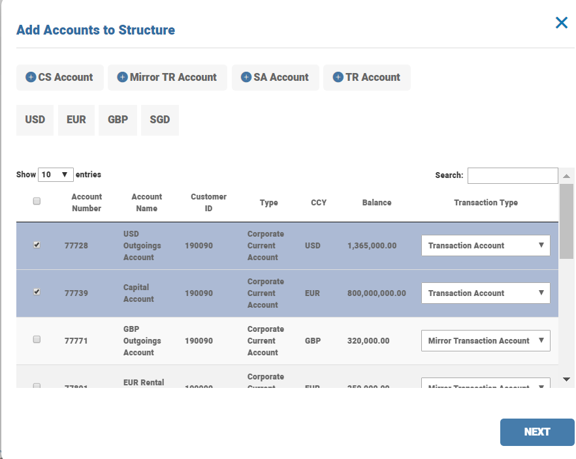Expand Transaction Type dropdown for GBP Outgoings Account
Image resolution: width=576 pixels, height=459 pixels.
[485, 341]
